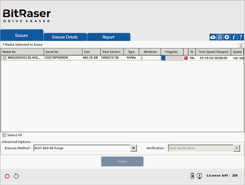Click the time value 01:19:10/ 00:08:09
Screen dimensions: 245x185
point(213,58)
